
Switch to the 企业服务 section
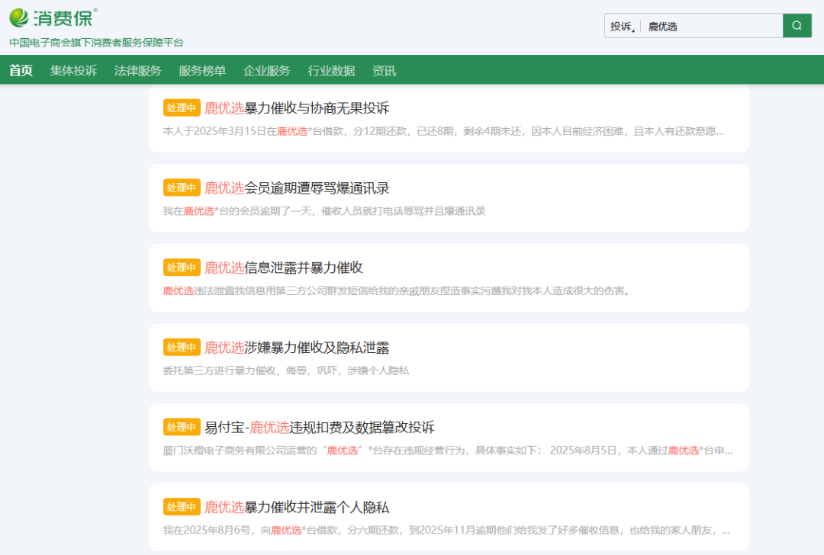(266, 71)
